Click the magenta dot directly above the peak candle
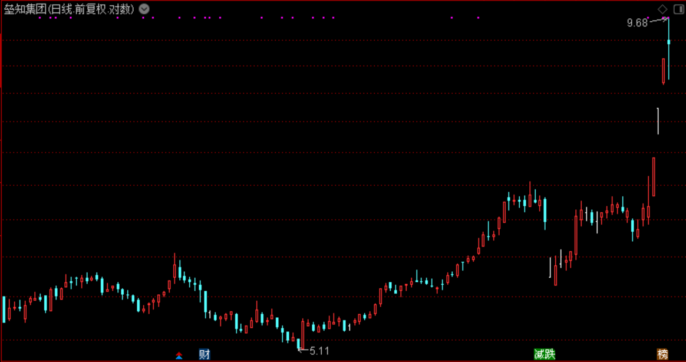Image resolution: width=686 pixels, height=362 pixels. click(x=668, y=18)
